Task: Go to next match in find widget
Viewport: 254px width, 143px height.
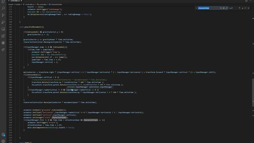Action: 242,8
